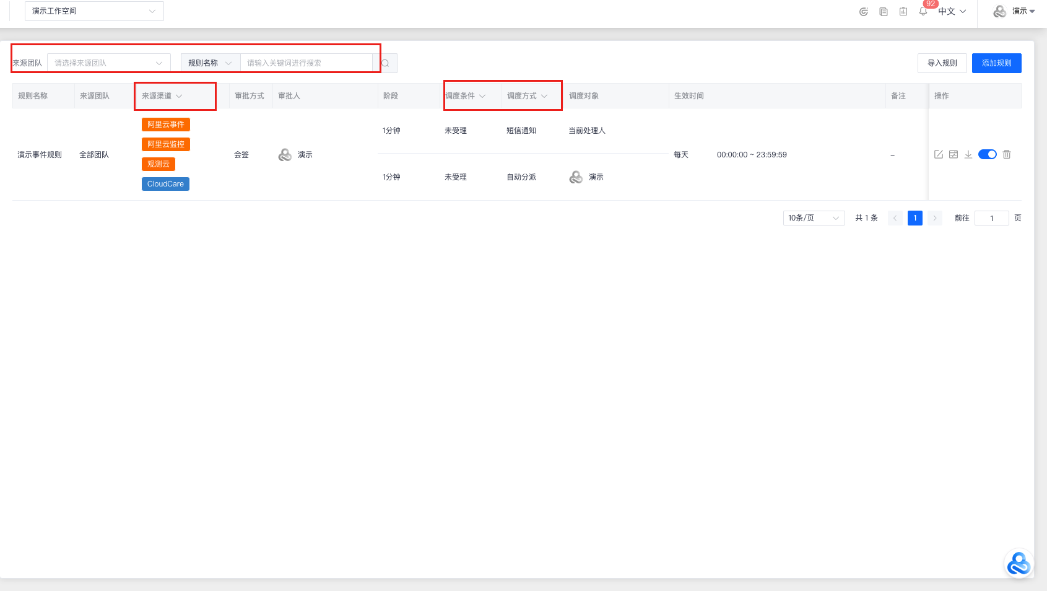This screenshot has height=591, width=1047.
Task: Click the report chart clipboard icon in header
Action: tap(903, 11)
